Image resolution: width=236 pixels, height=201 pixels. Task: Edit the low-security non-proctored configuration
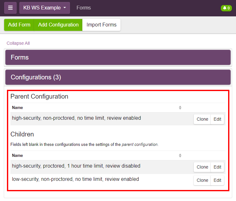pyautogui.click(x=217, y=180)
